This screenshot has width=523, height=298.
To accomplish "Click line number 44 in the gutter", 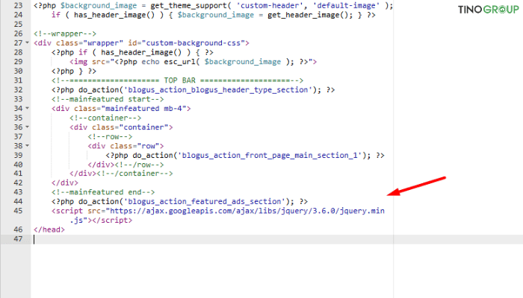I will [x=18, y=202].
